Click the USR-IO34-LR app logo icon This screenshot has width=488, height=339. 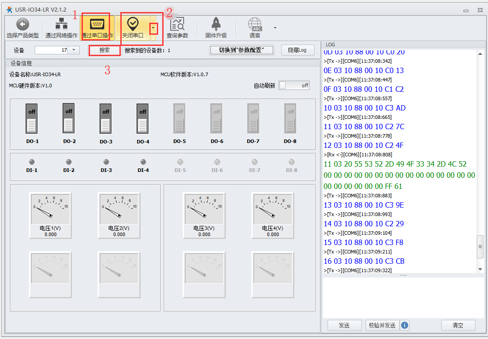pyautogui.click(x=10, y=9)
